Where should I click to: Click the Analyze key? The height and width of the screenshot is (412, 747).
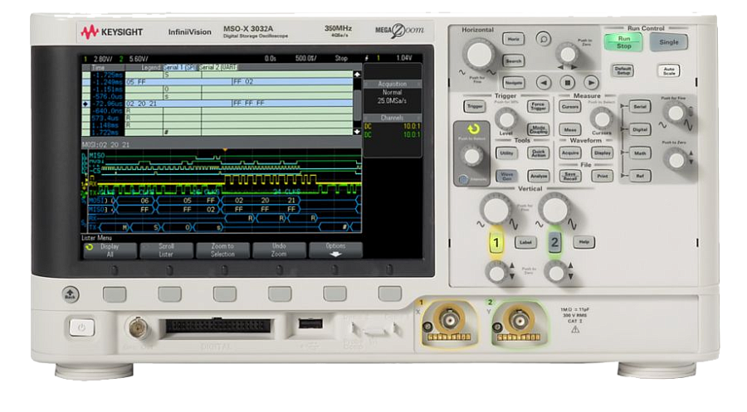coord(539,177)
